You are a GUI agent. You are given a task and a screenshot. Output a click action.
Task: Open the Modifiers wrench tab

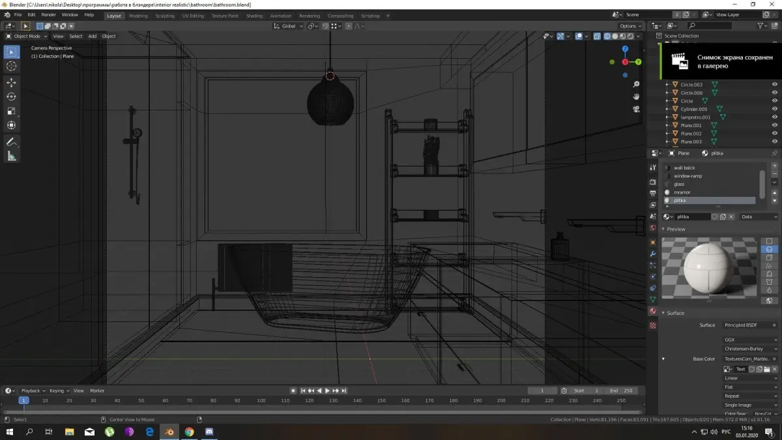point(653,254)
